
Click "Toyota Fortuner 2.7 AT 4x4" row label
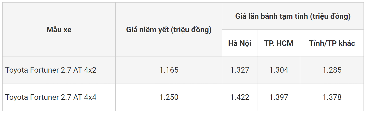(51, 97)
